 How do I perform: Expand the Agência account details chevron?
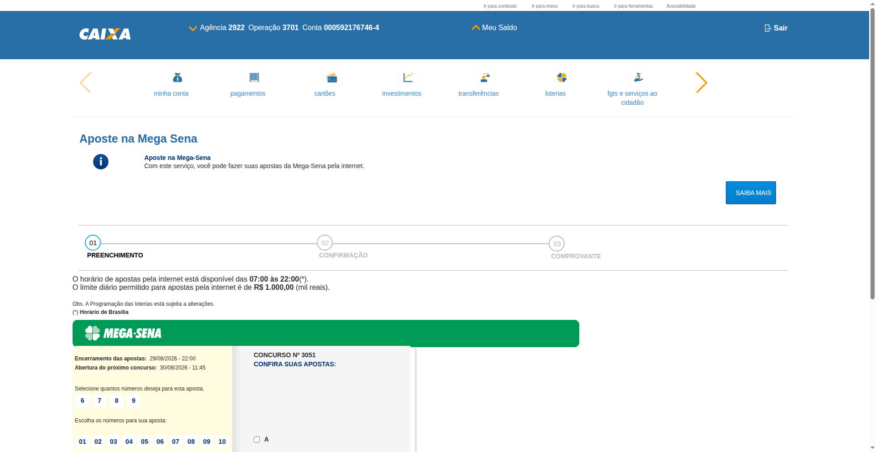193,28
